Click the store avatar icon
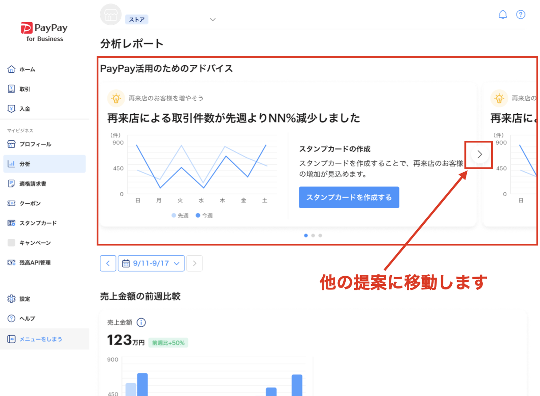 click(111, 15)
